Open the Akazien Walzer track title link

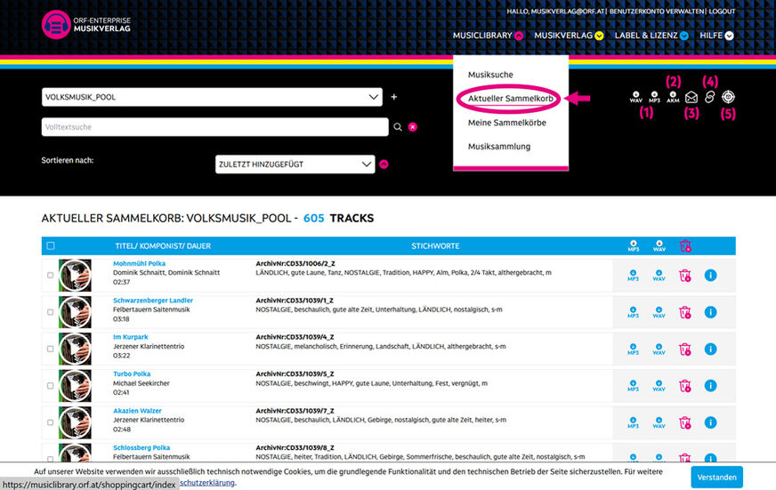(x=138, y=410)
